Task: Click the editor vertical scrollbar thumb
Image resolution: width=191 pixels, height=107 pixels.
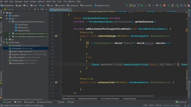Action: tap(187, 80)
